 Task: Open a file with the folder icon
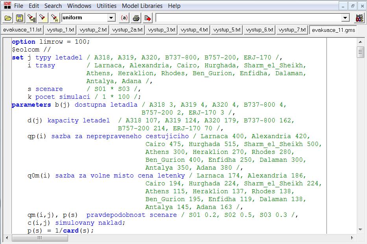(8, 18)
